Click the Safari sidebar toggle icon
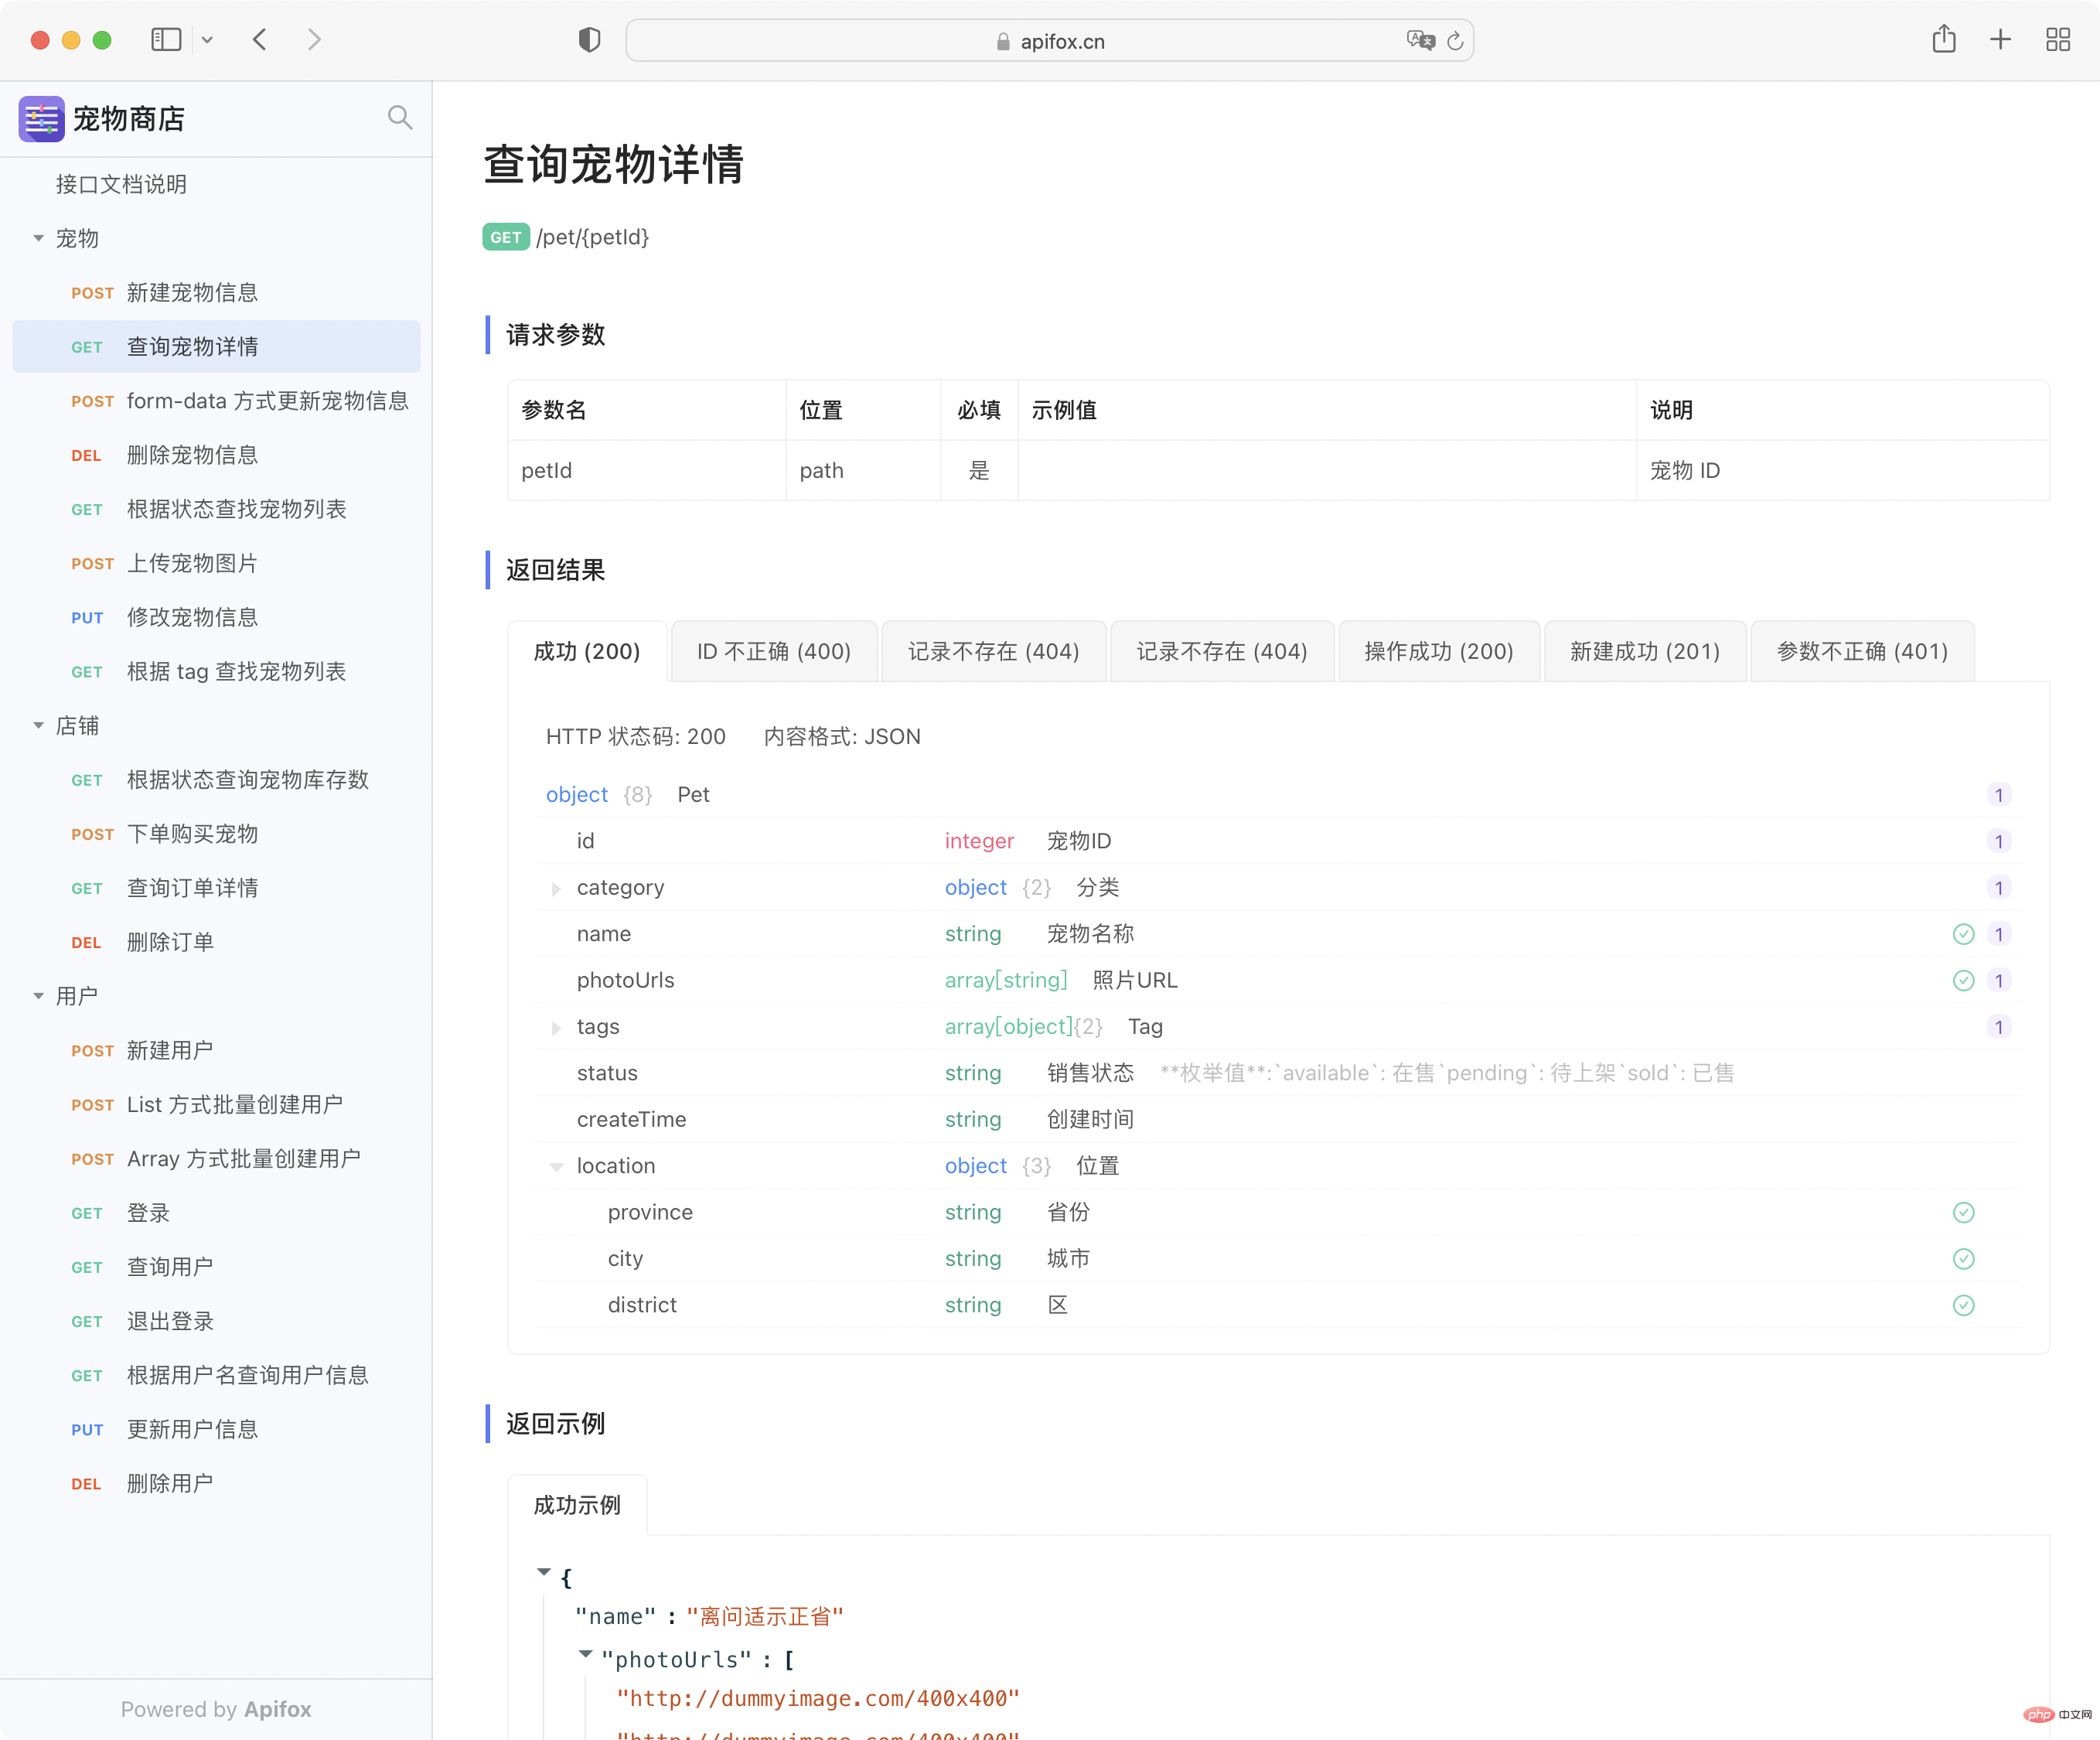Screen dimensions: 2100x1740 tap(166, 40)
